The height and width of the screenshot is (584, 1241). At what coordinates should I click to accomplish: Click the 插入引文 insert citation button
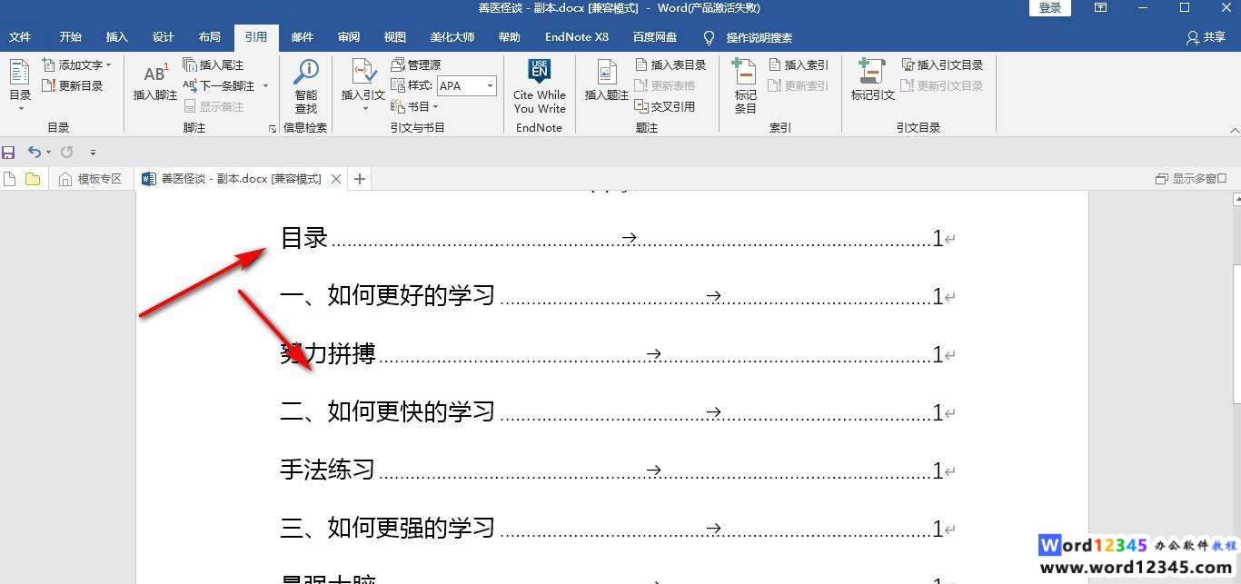coord(363,84)
